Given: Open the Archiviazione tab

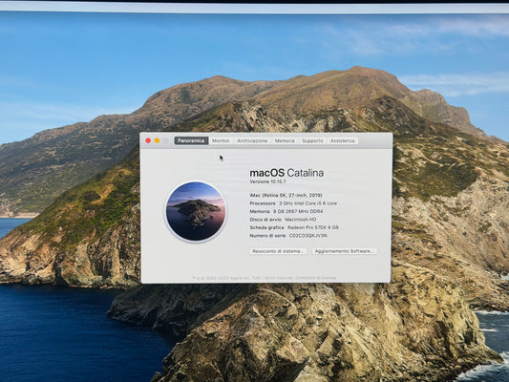Looking at the screenshot, I should 252,140.
